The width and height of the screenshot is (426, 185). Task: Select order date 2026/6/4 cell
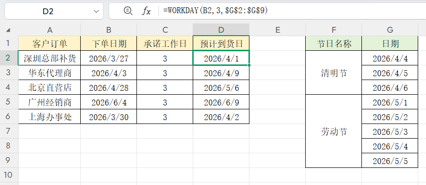click(x=109, y=102)
